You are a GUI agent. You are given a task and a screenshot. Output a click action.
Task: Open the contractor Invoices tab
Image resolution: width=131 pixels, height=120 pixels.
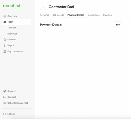(x=108, y=15)
